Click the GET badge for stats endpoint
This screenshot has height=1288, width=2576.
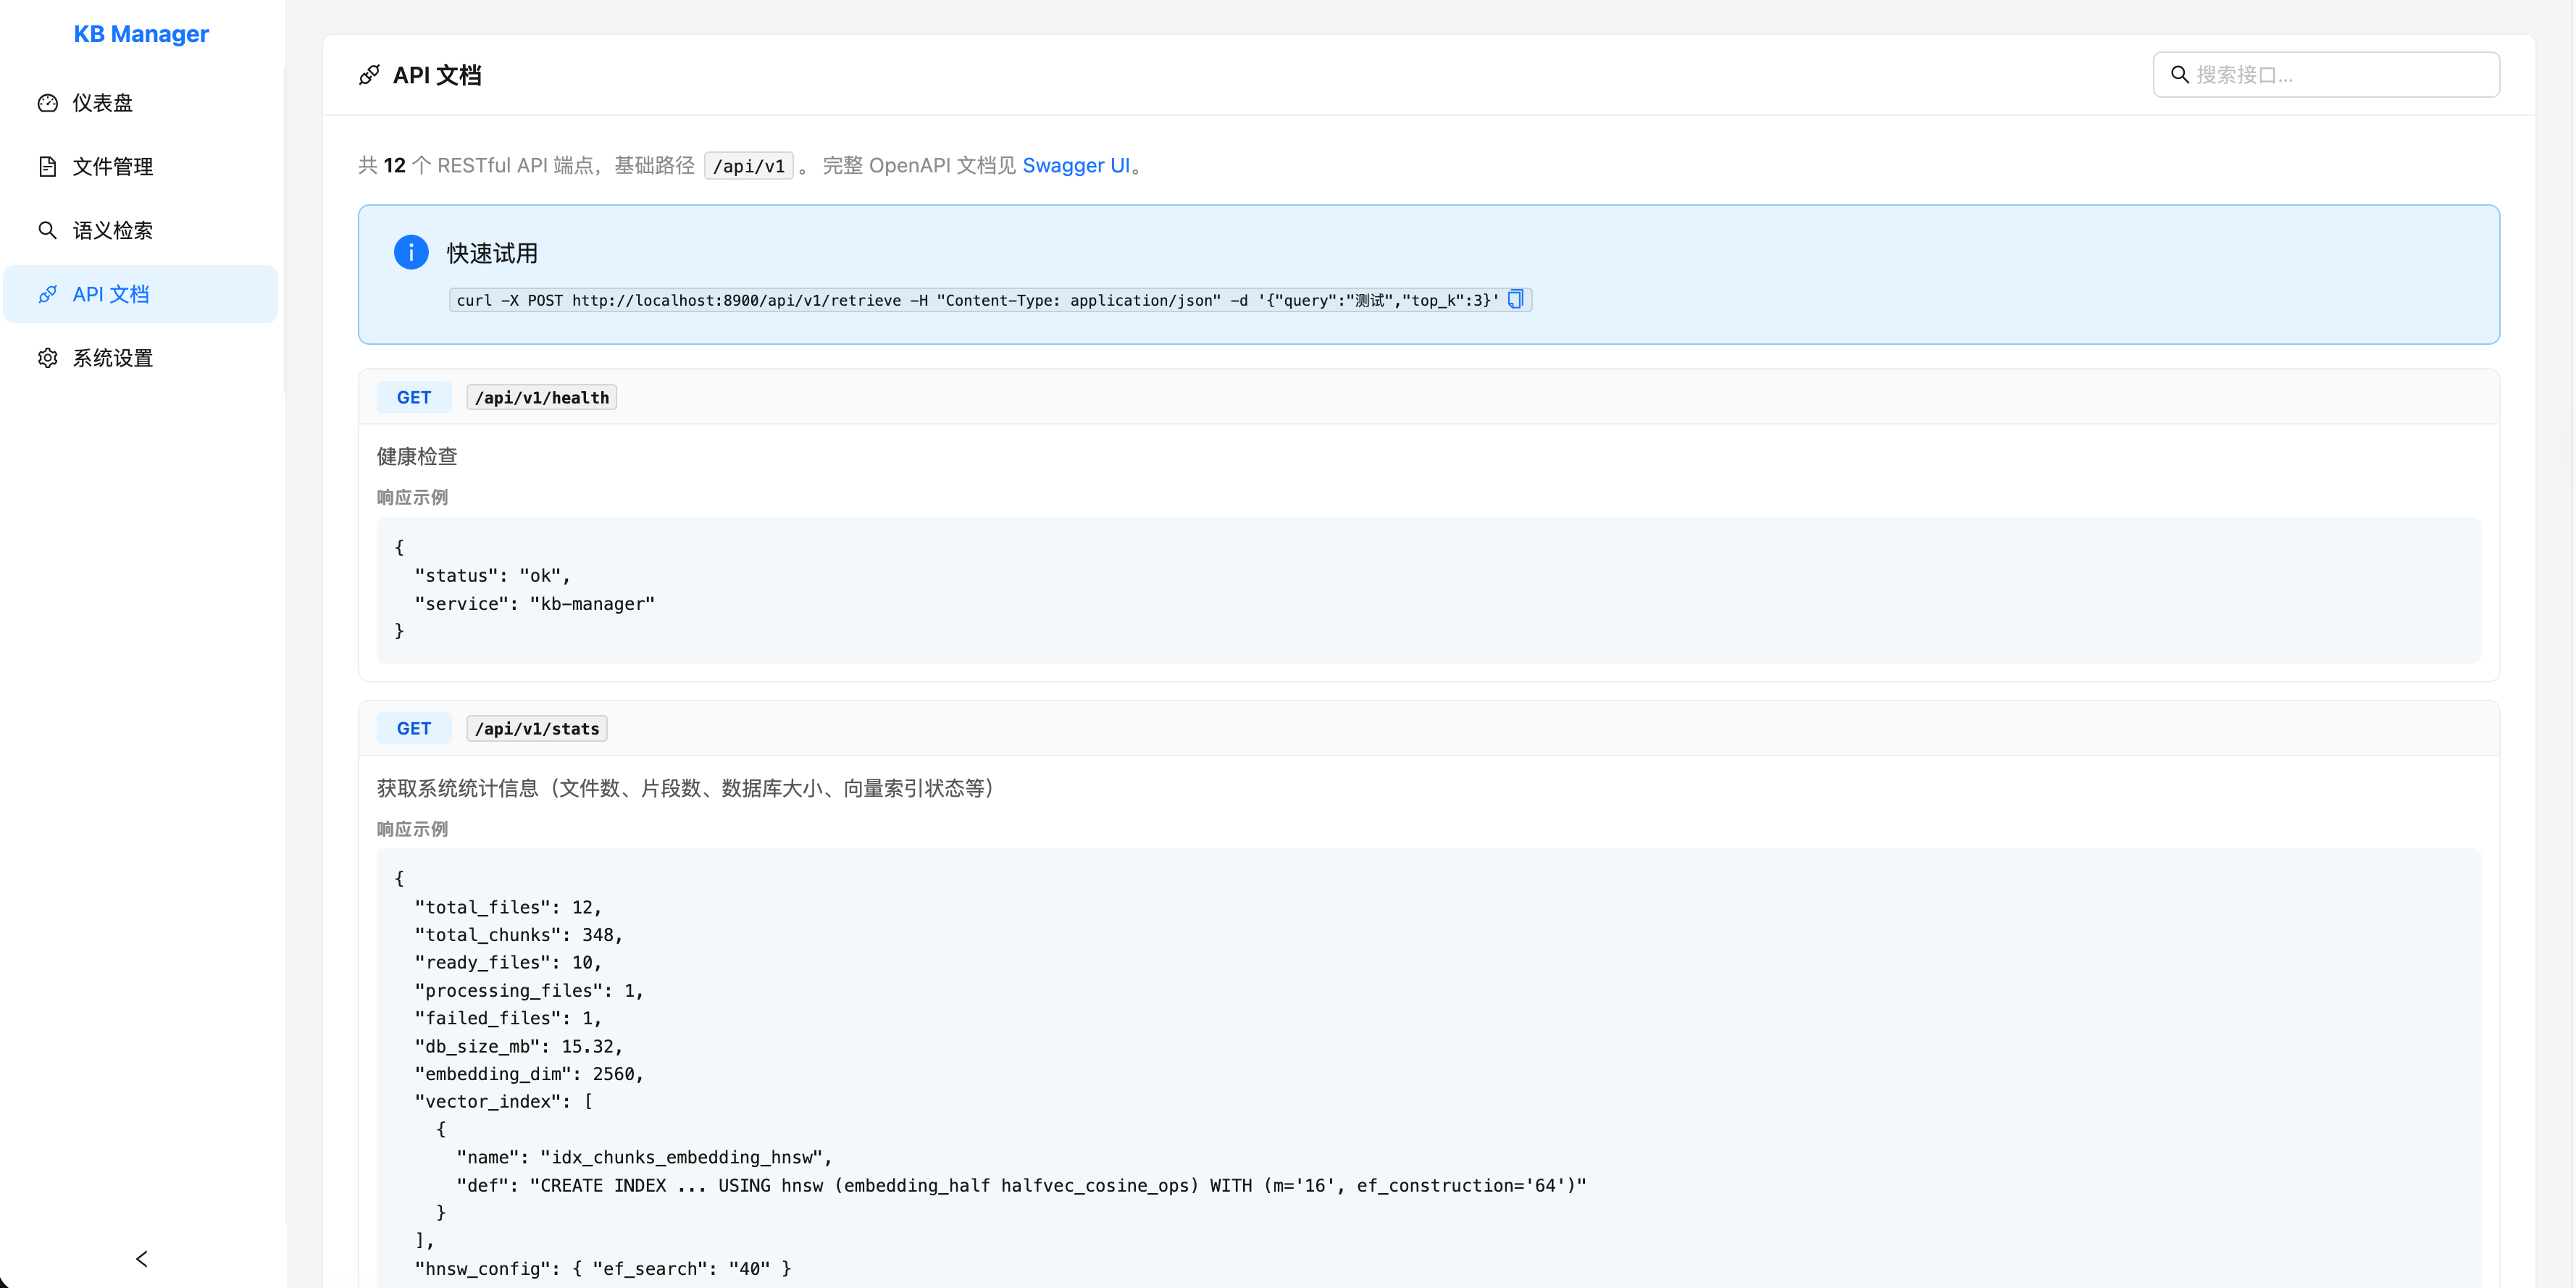[x=414, y=729]
